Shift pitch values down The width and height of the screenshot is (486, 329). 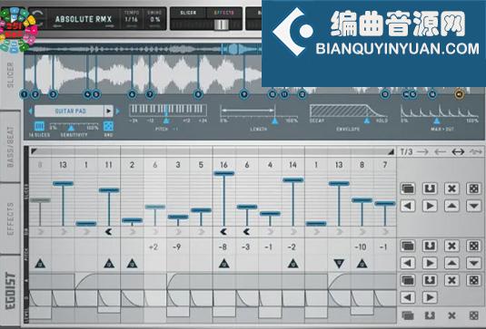(x=474, y=263)
